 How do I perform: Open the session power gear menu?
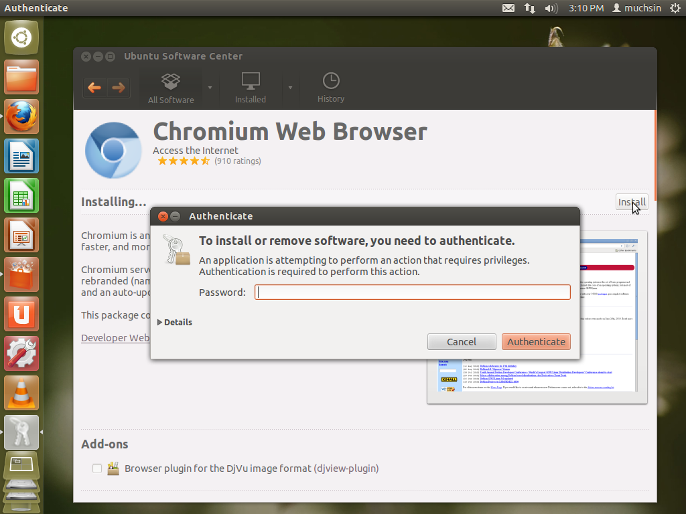point(675,8)
